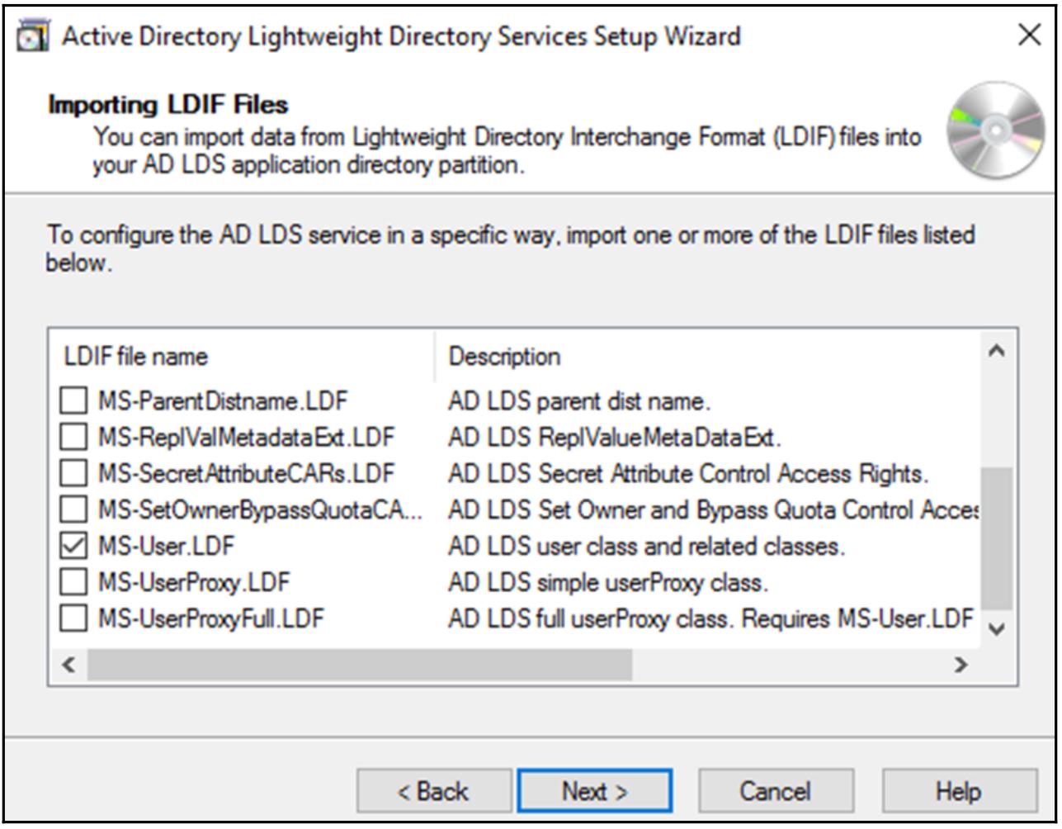Enable the MS-UserProxyFull.LDF checkbox
The height and width of the screenshot is (829, 1062).
pyautogui.click(x=73, y=618)
